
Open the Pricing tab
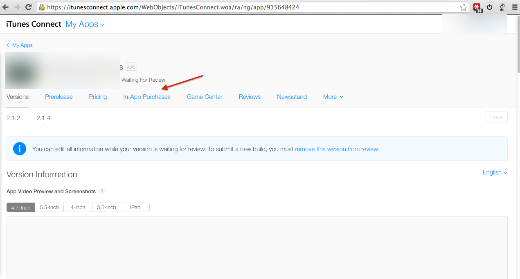coord(98,97)
